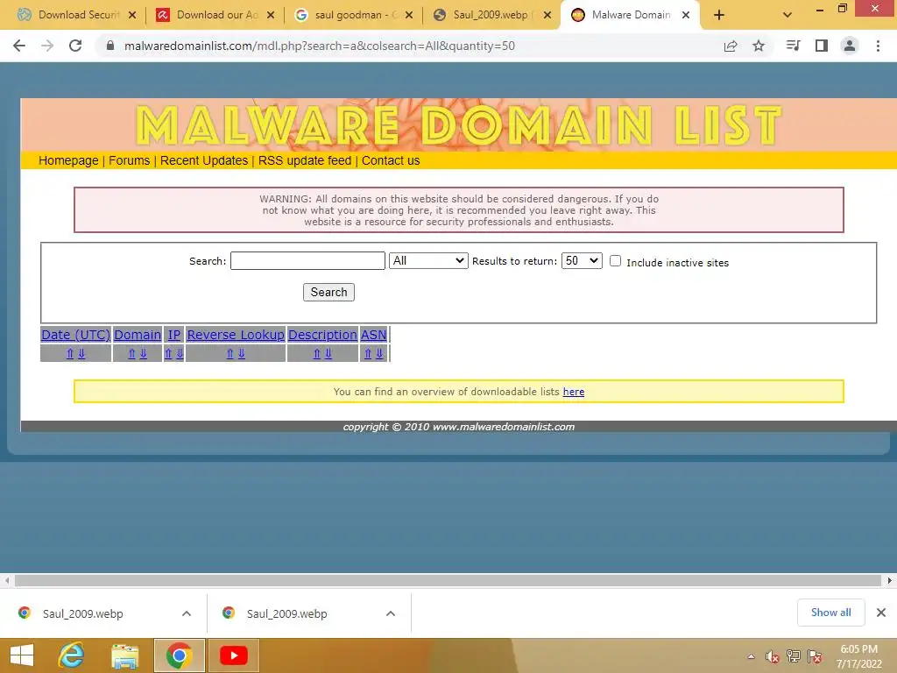Sort Description column ascending arrow
This screenshot has width=897, height=673.
pyautogui.click(x=317, y=354)
